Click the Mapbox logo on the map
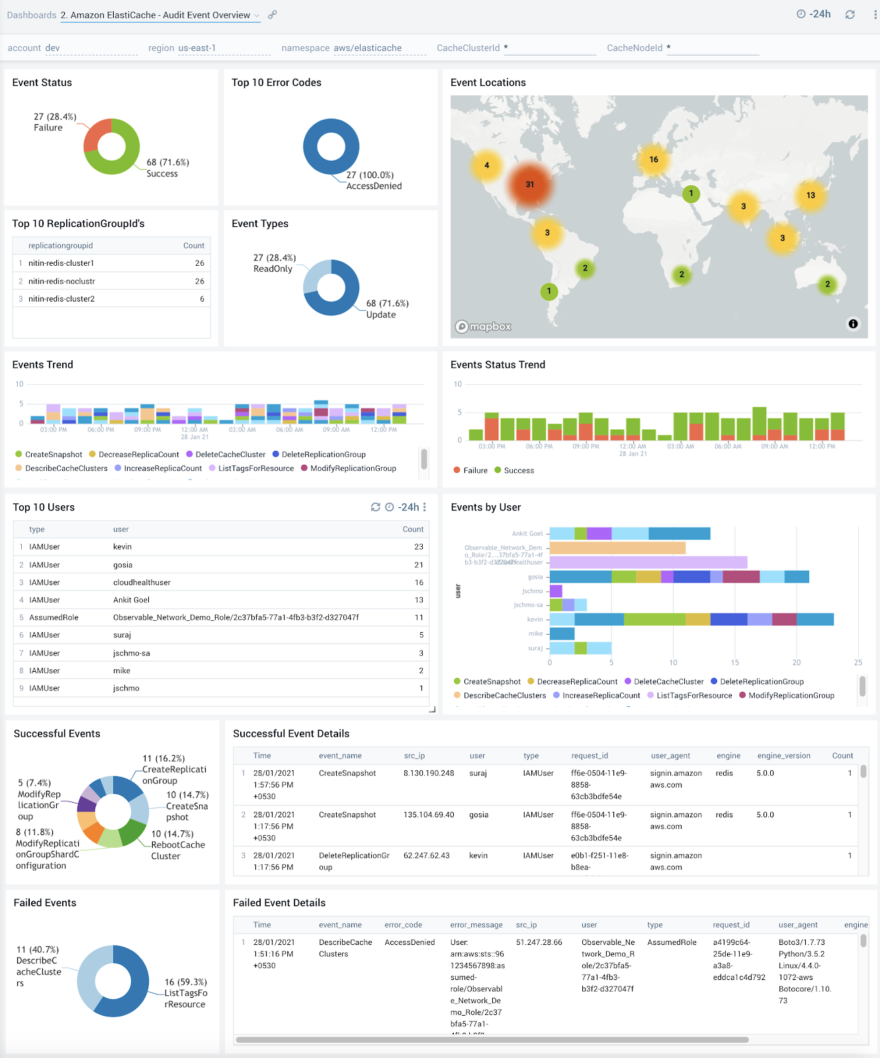Viewport: 880px width, 1058px height. (x=484, y=327)
